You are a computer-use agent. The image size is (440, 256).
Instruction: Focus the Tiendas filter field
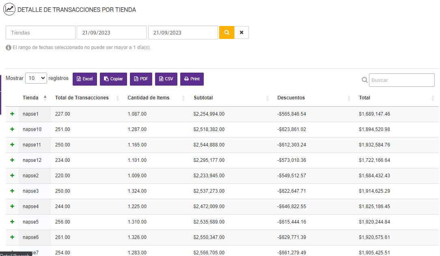(x=41, y=32)
